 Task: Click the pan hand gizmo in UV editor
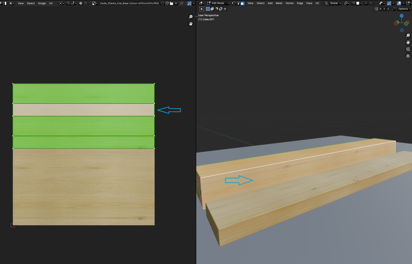pos(191,24)
